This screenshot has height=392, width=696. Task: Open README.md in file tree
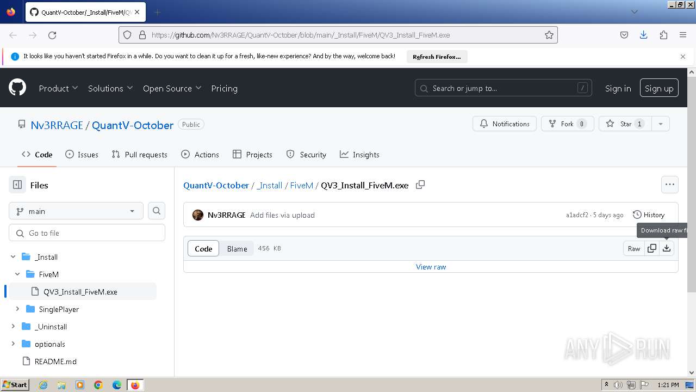[55, 362]
